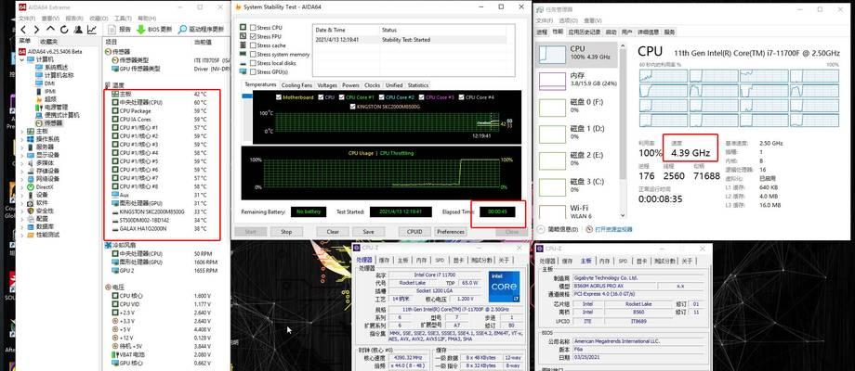Image resolution: width=855 pixels, height=371 pixels.
Task: Enable the Stress GPU(s) checkbox
Action: point(253,71)
